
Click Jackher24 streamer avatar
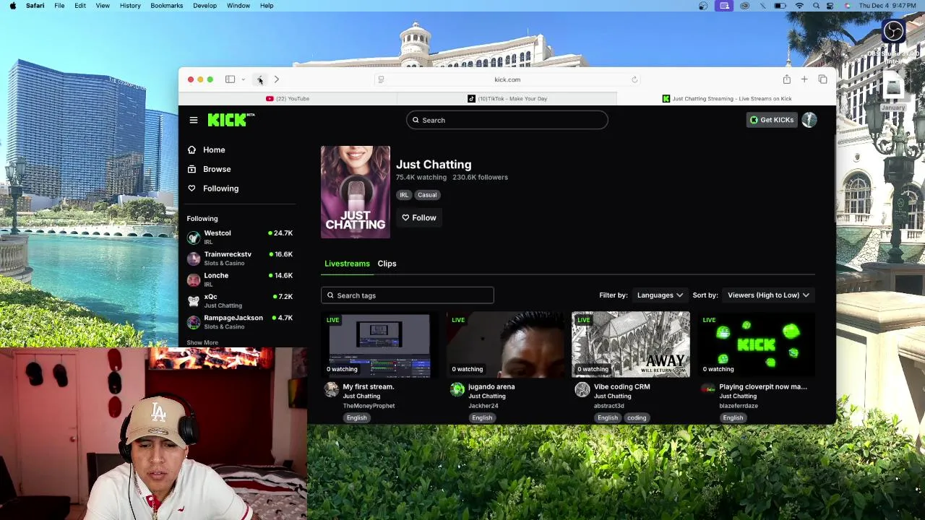pyautogui.click(x=457, y=390)
